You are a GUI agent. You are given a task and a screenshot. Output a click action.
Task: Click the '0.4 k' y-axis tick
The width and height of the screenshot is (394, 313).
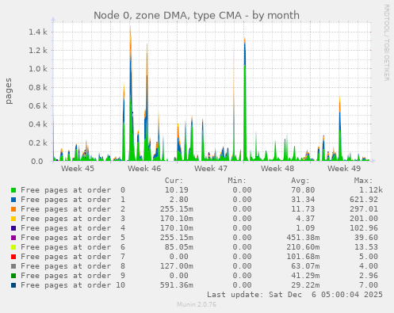coord(38,124)
